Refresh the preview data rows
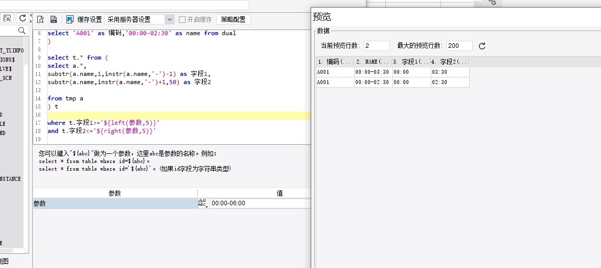 tap(482, 46)
